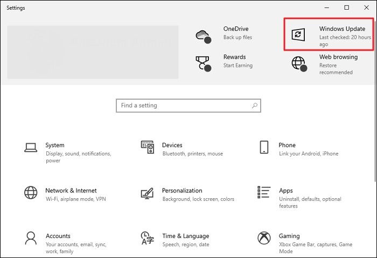The width and height of the screenshot is (377, 258).
Task: Open the System laptop icon
Action: pyautogui.click(x=31, y=147)
